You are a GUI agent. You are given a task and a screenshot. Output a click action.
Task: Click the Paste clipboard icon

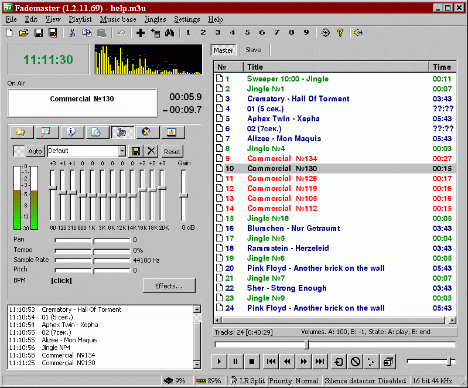tap(102, 33)
